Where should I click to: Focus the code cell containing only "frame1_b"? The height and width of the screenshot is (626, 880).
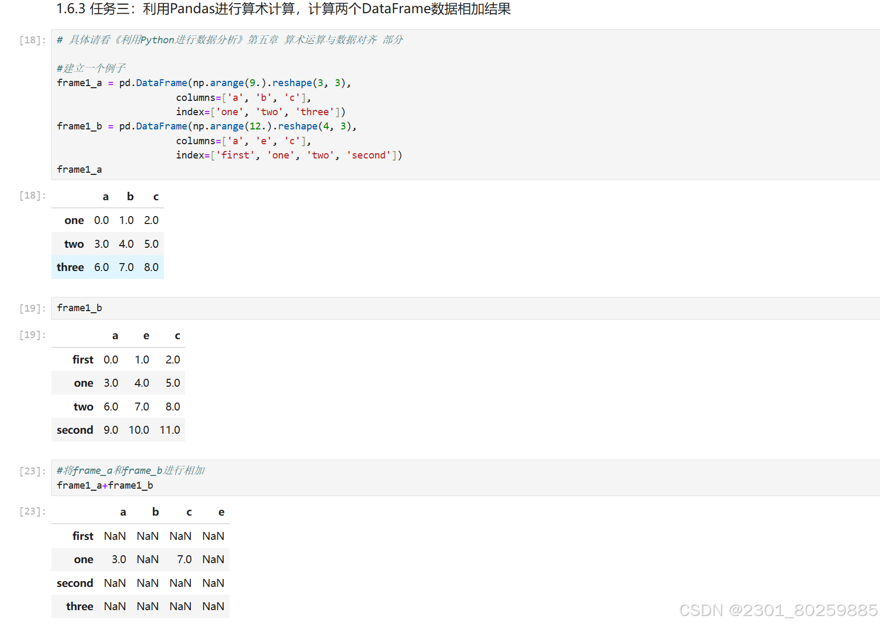465,308
